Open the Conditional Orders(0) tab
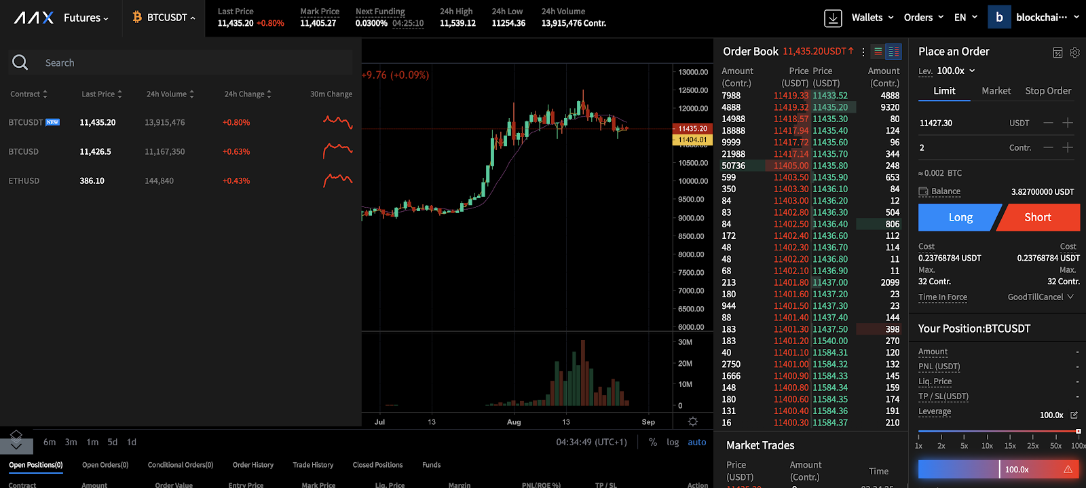The image size is (1086, 488). 181,465
